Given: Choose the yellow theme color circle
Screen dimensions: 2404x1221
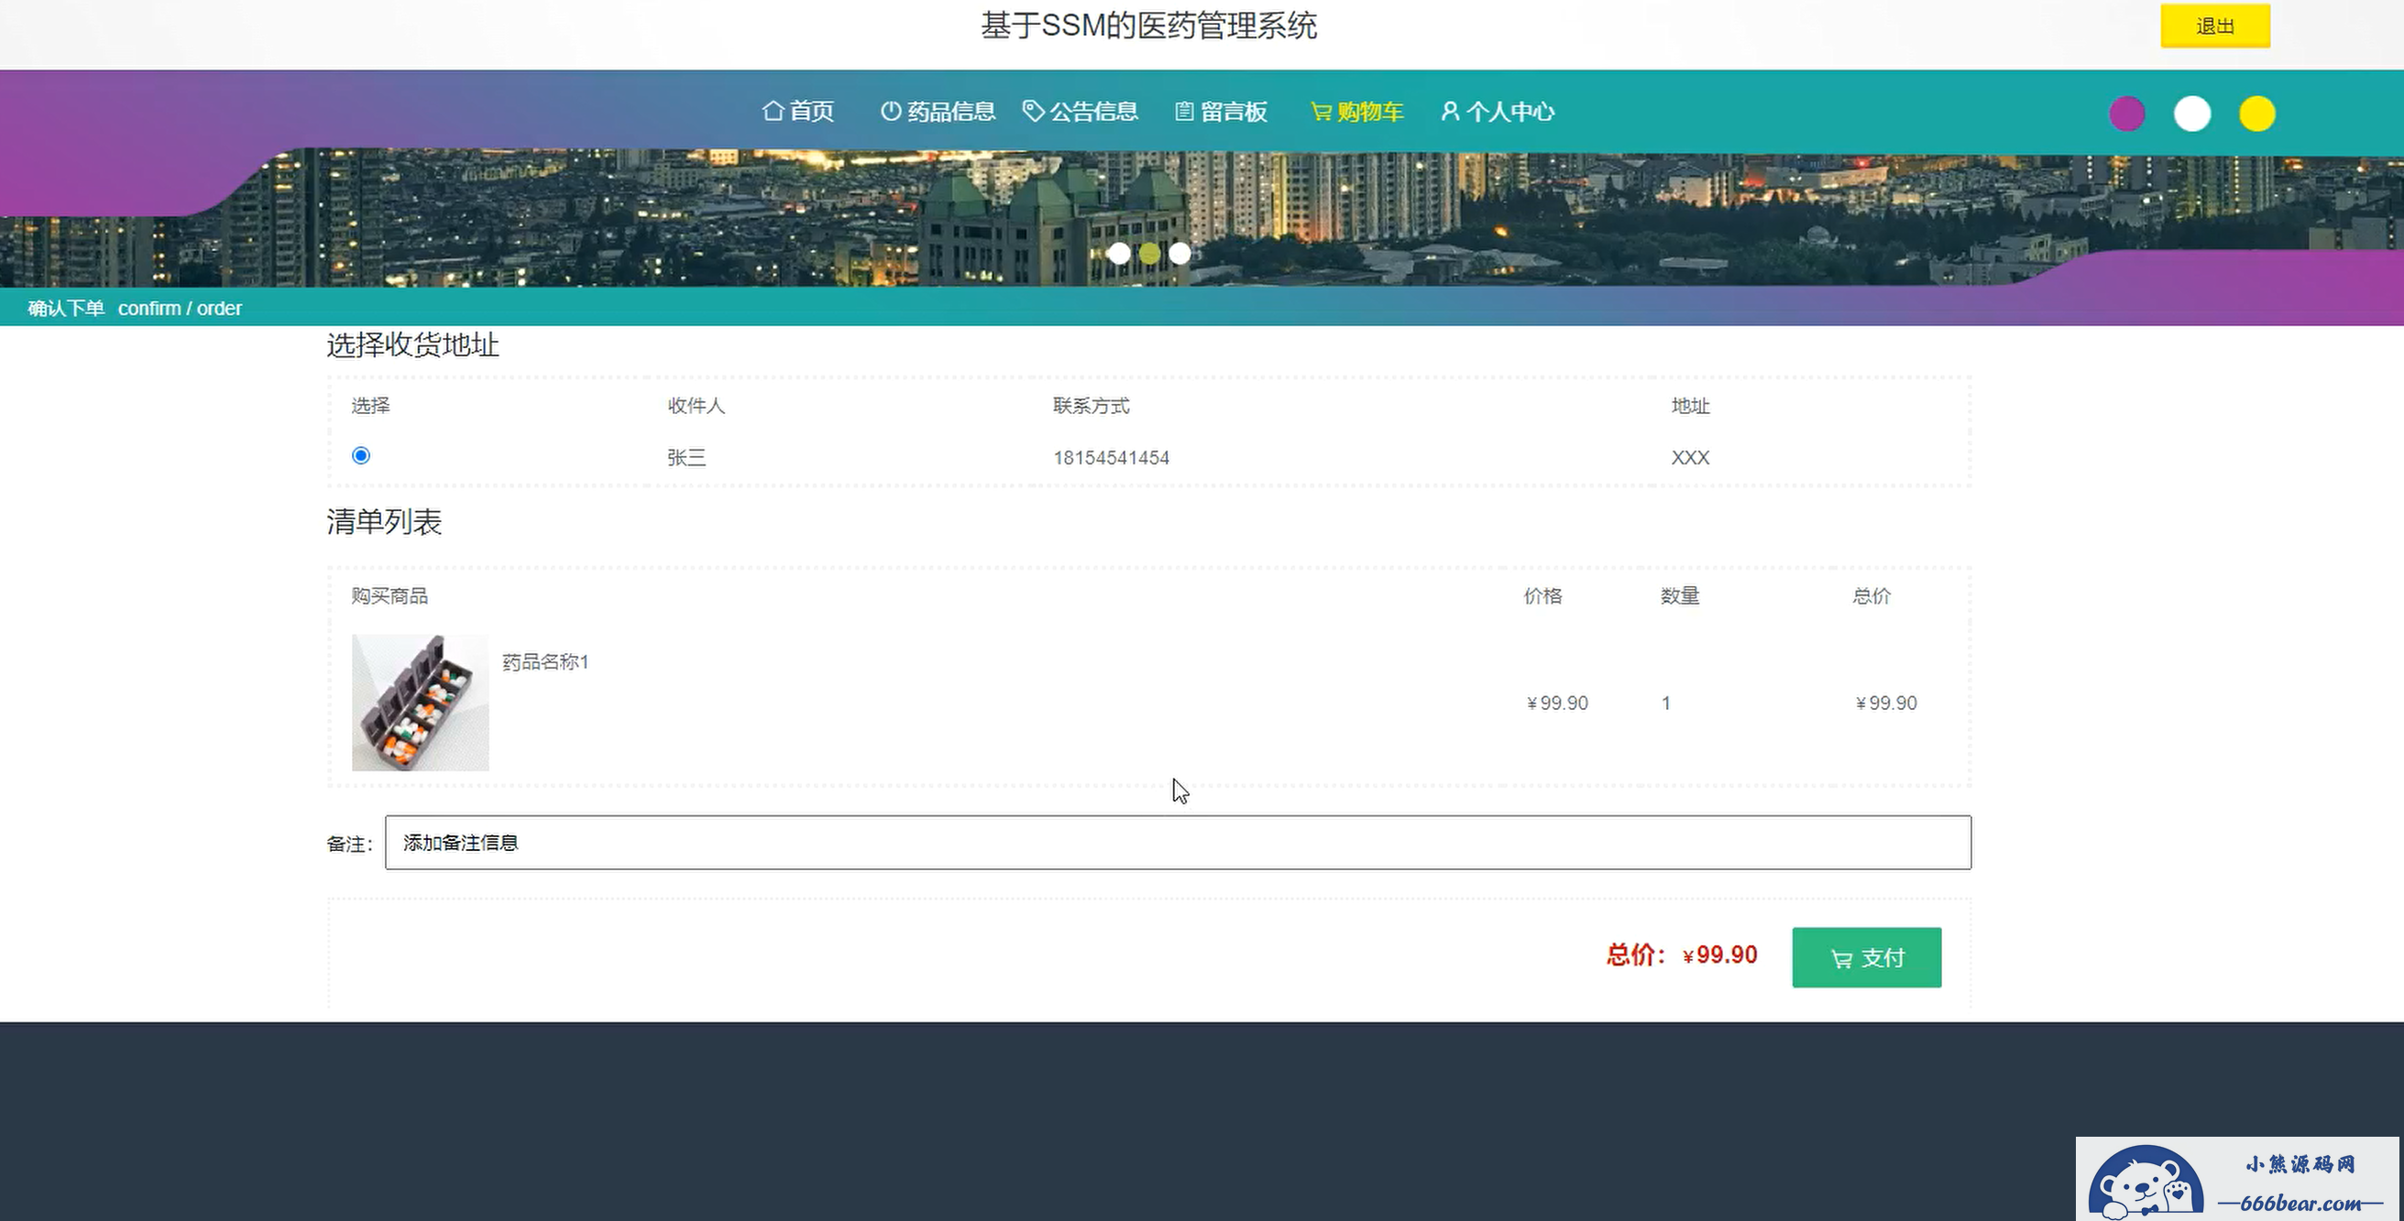Looking at the screenshot, I should click(x=2256, y=114).
